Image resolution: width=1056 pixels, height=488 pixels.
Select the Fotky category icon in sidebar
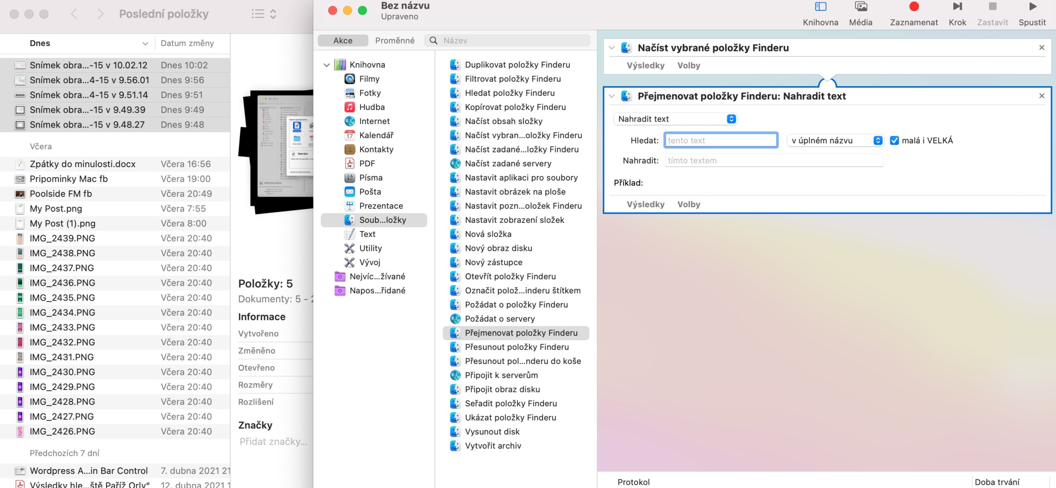coord(349,93)
